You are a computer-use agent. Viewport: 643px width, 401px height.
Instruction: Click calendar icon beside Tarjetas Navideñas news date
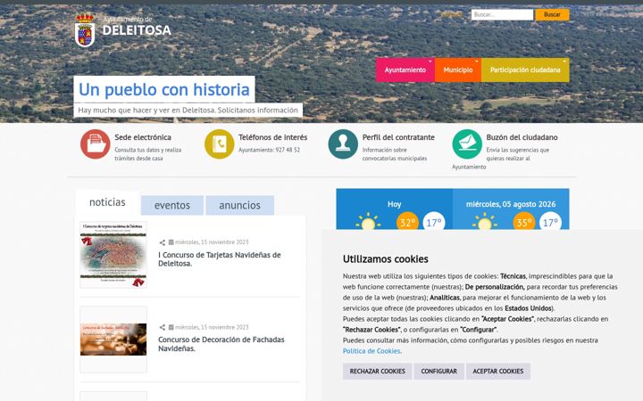click(x=171, y=242)
